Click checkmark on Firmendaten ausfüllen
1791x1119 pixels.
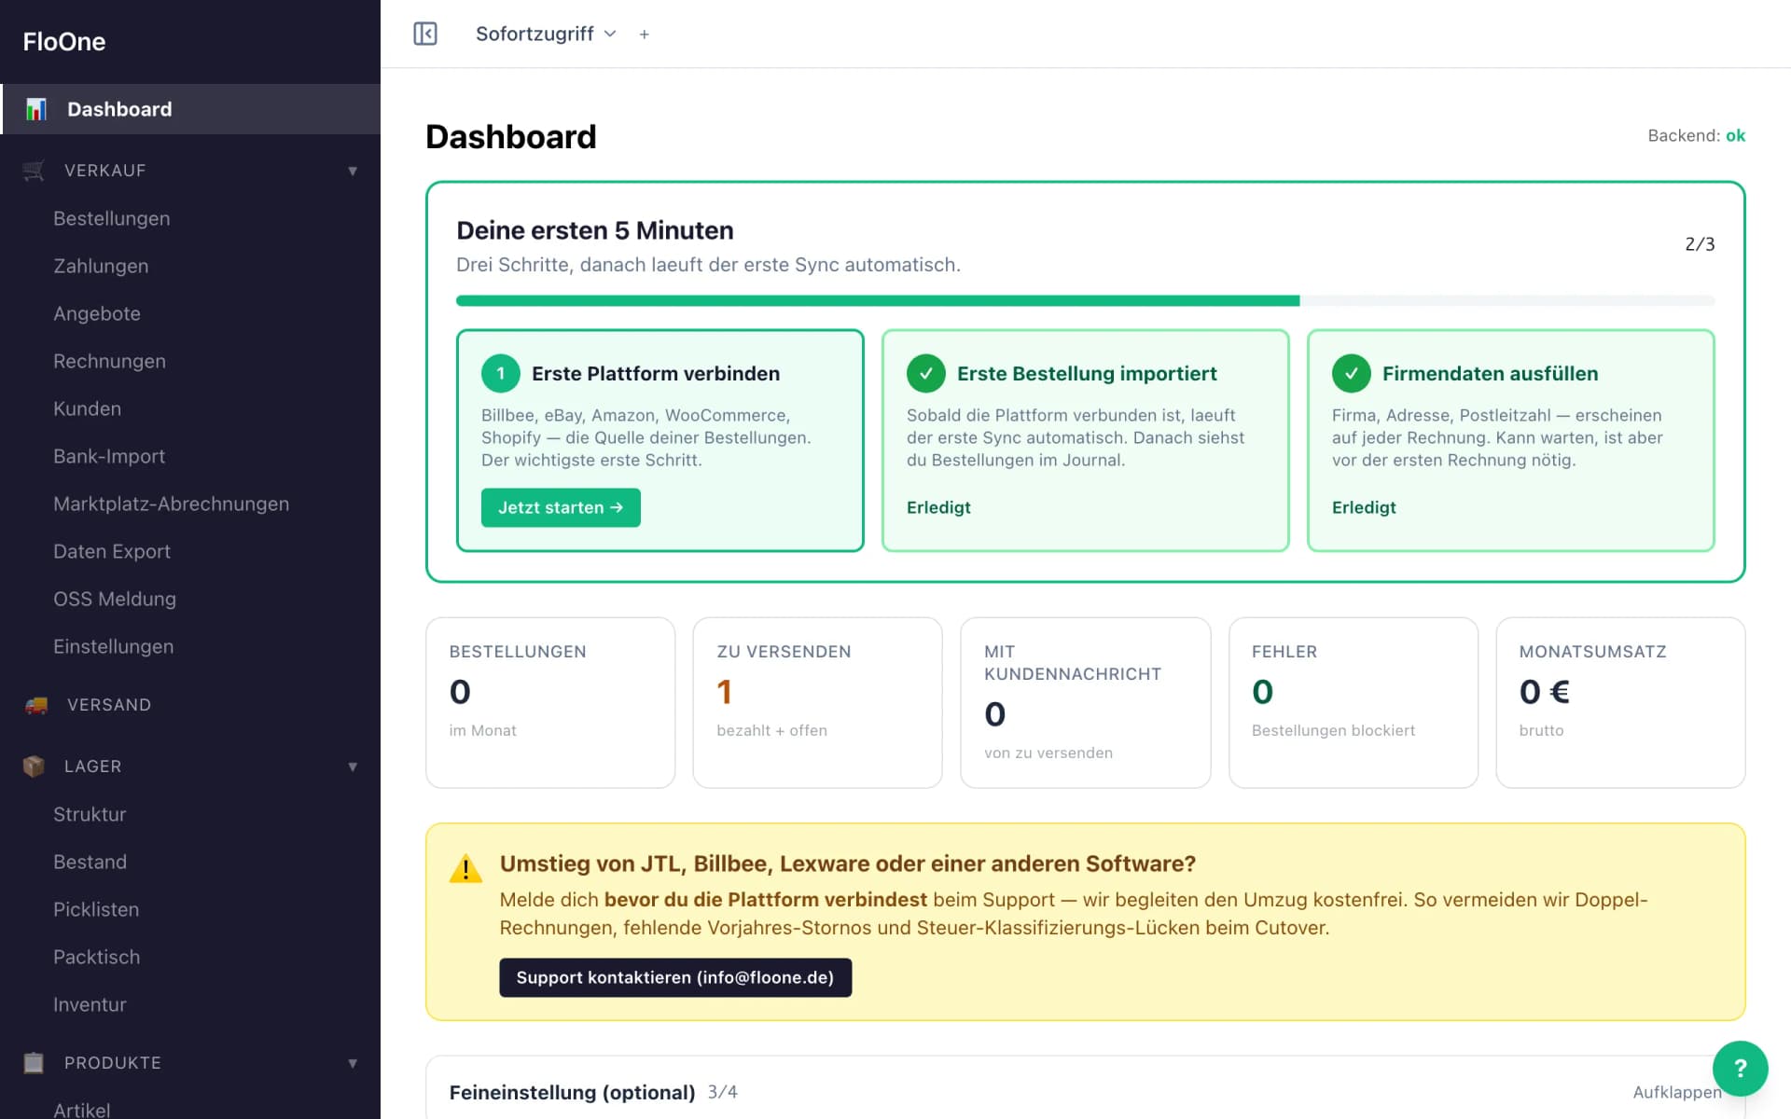coord(1352,374)
